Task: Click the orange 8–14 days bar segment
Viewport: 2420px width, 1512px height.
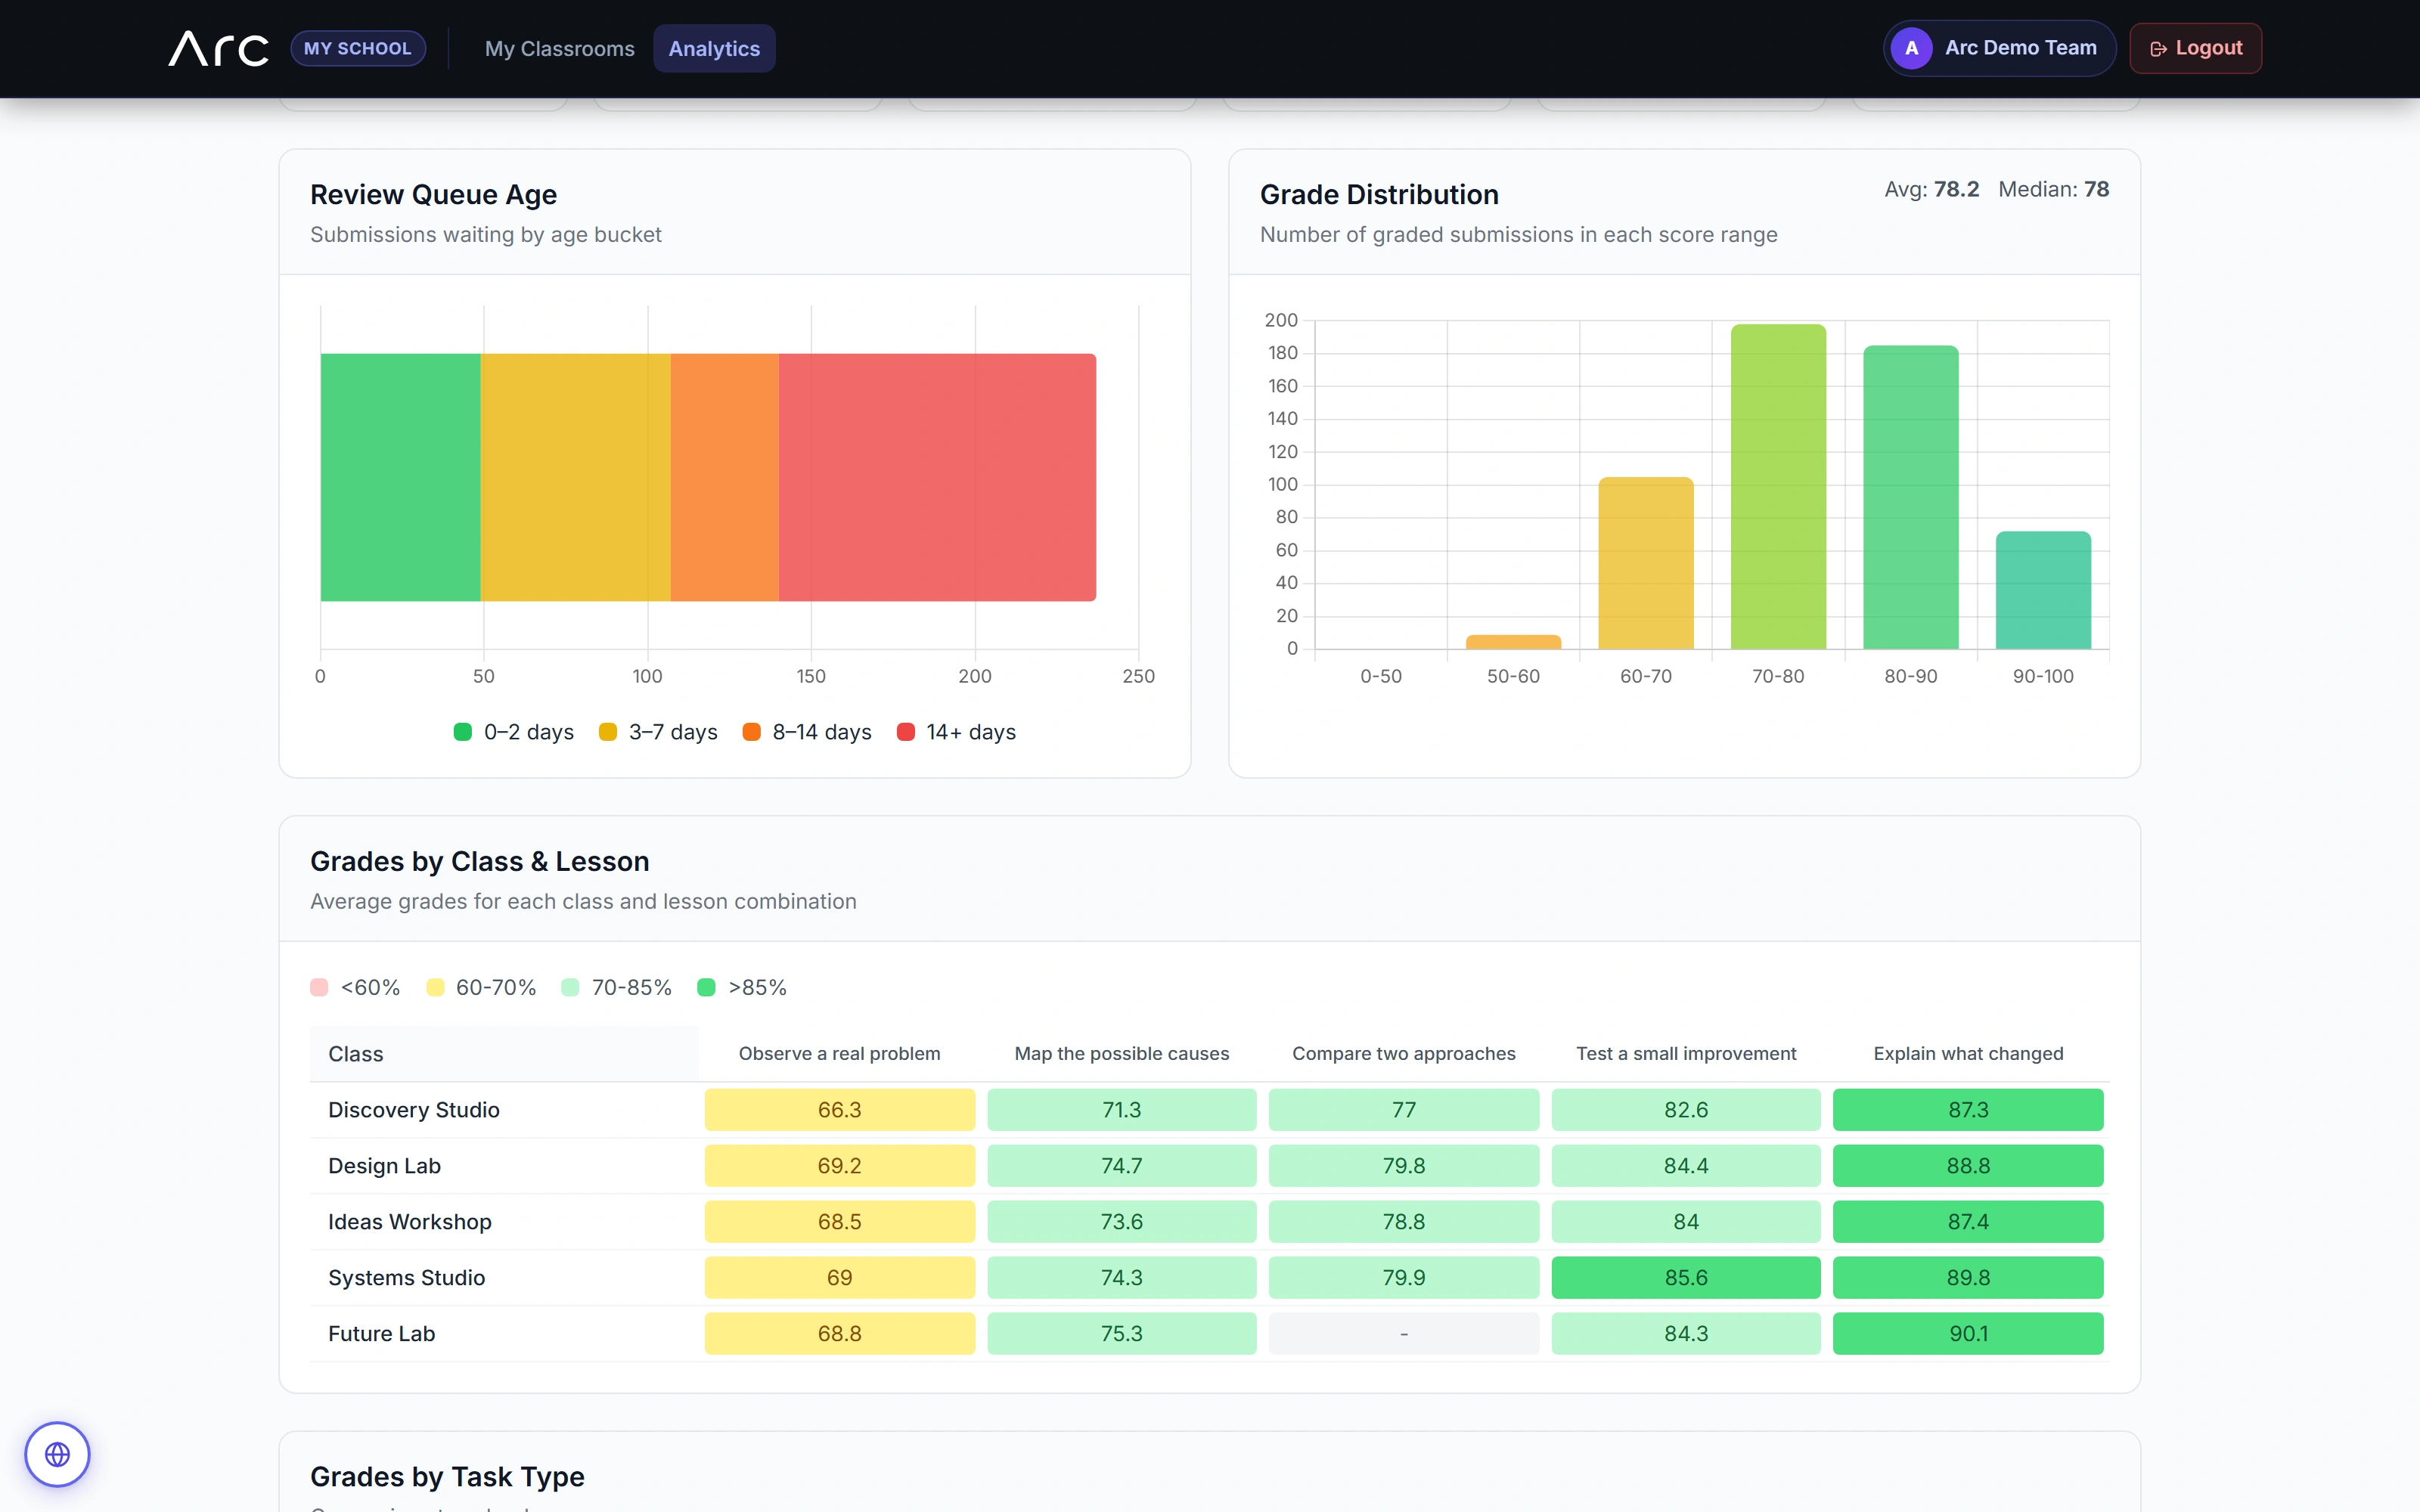Action: tap(724, 477)
